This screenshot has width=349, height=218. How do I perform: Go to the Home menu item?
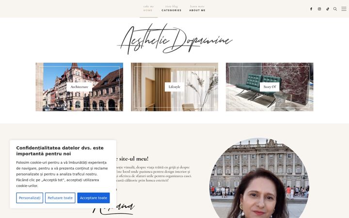(x=148, y=8)
